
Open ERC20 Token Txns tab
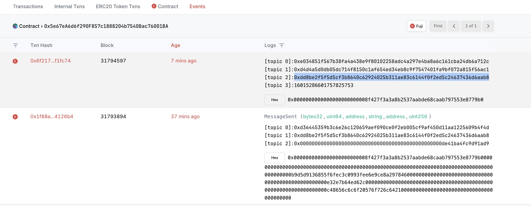[x=118, y=6]
